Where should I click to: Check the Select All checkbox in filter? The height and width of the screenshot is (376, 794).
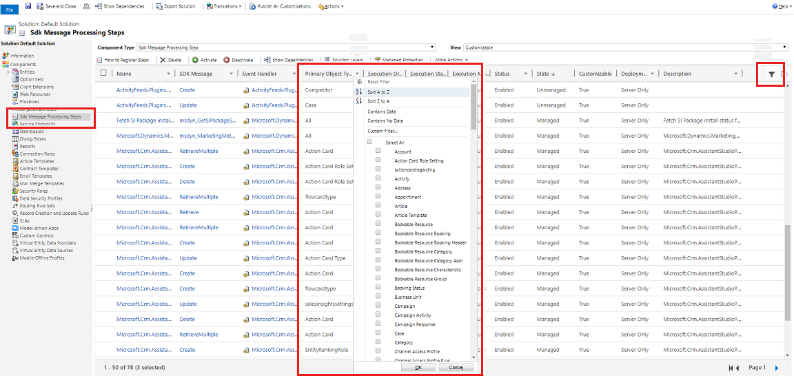tap(369, 142)
